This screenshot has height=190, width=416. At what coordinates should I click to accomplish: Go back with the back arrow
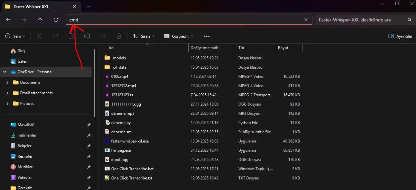tap(8, 20)
